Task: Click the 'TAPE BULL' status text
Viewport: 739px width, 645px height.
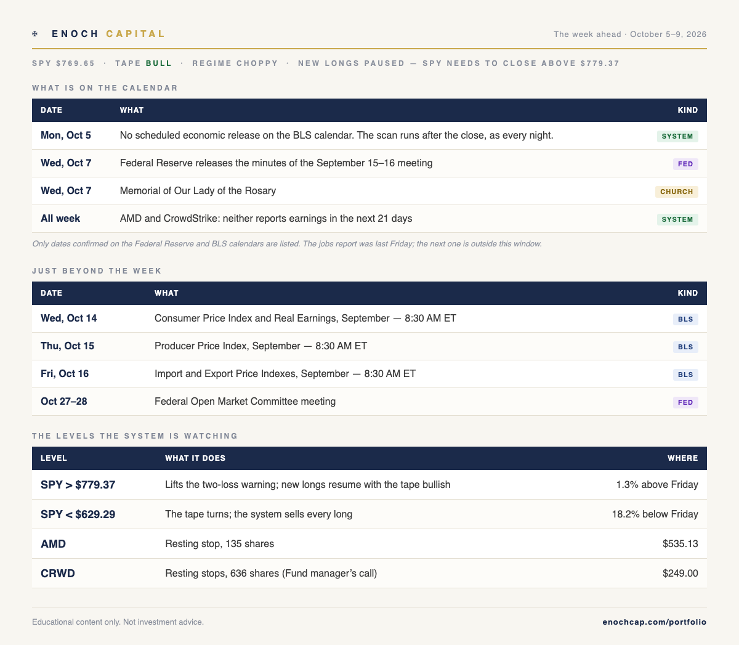Action: coord(144,63)
